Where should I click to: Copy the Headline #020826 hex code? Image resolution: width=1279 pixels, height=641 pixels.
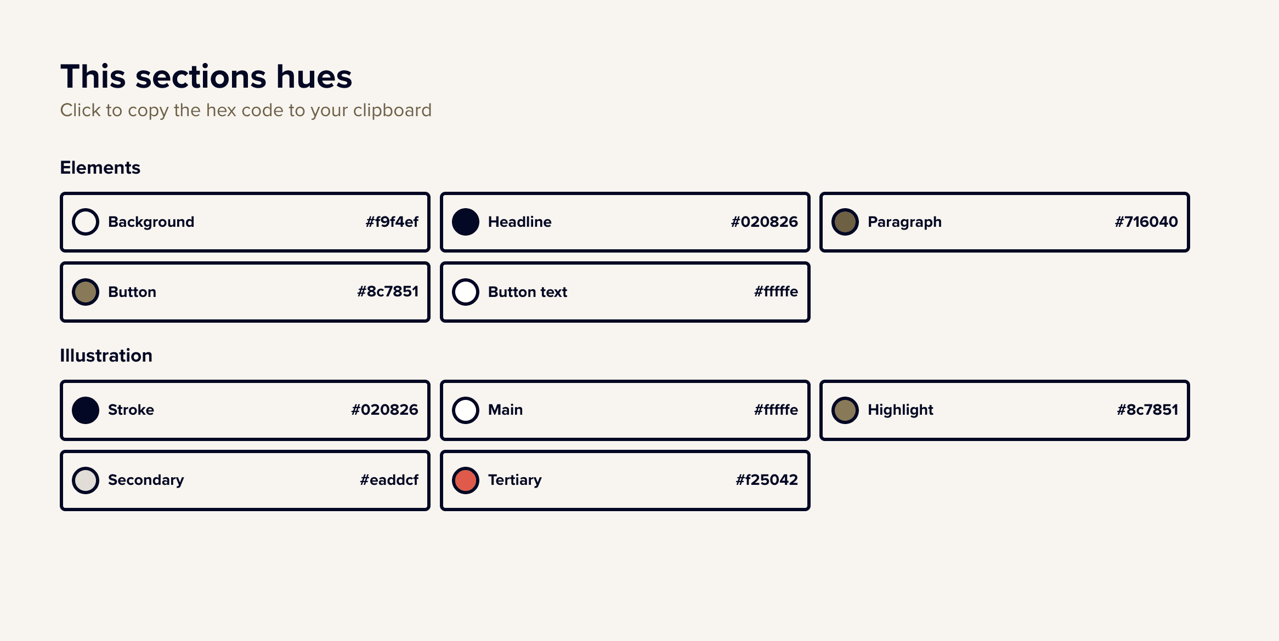[x=765, y=222]
